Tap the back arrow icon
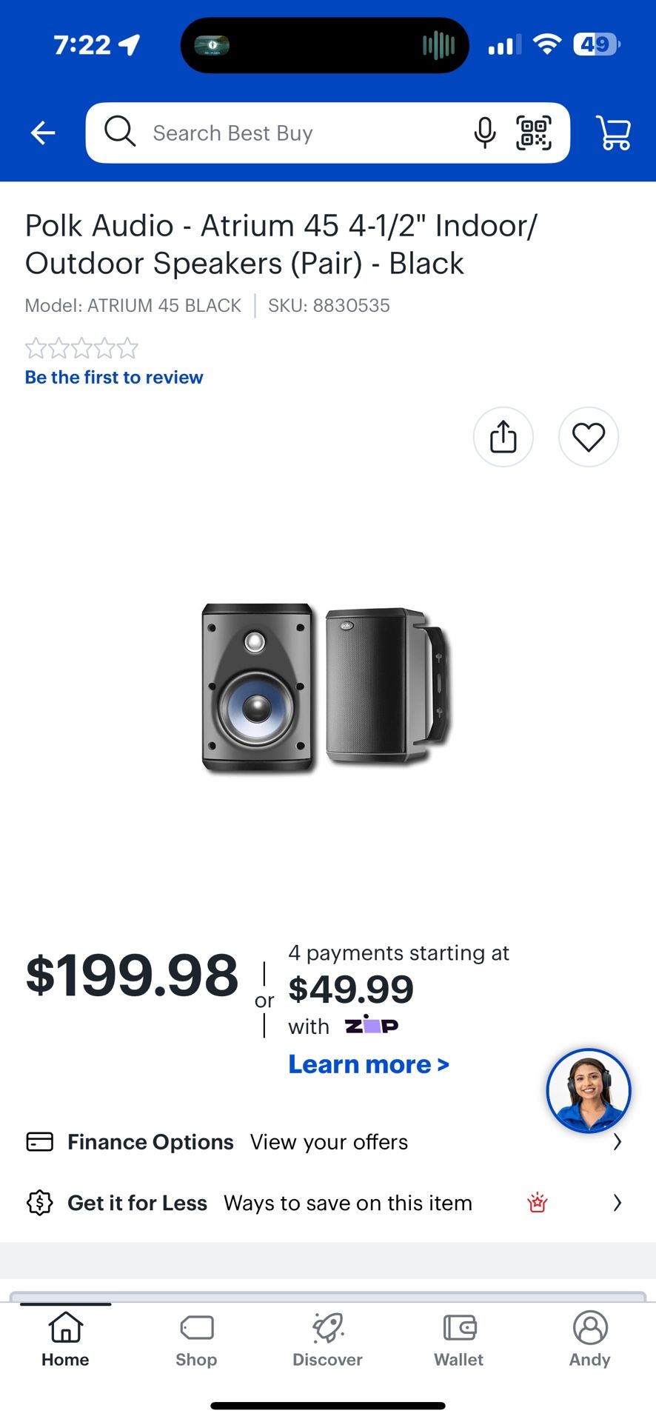656x1422 pixels. [x=43, y=133]
